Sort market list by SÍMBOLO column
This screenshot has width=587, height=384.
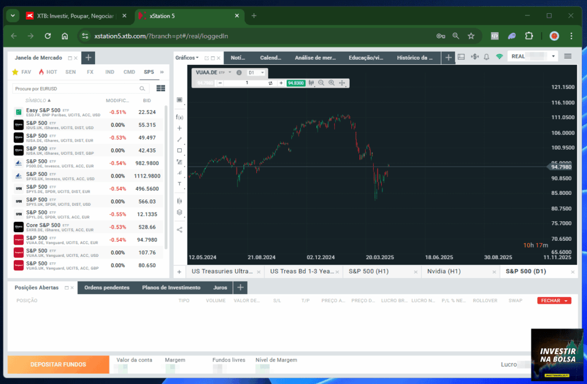pyautogui.click(x=38, y=100)
